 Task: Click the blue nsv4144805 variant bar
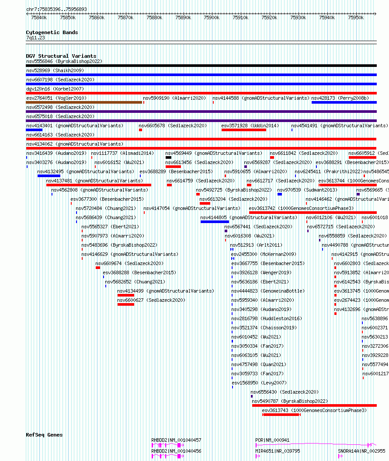(x=215, y=222)
